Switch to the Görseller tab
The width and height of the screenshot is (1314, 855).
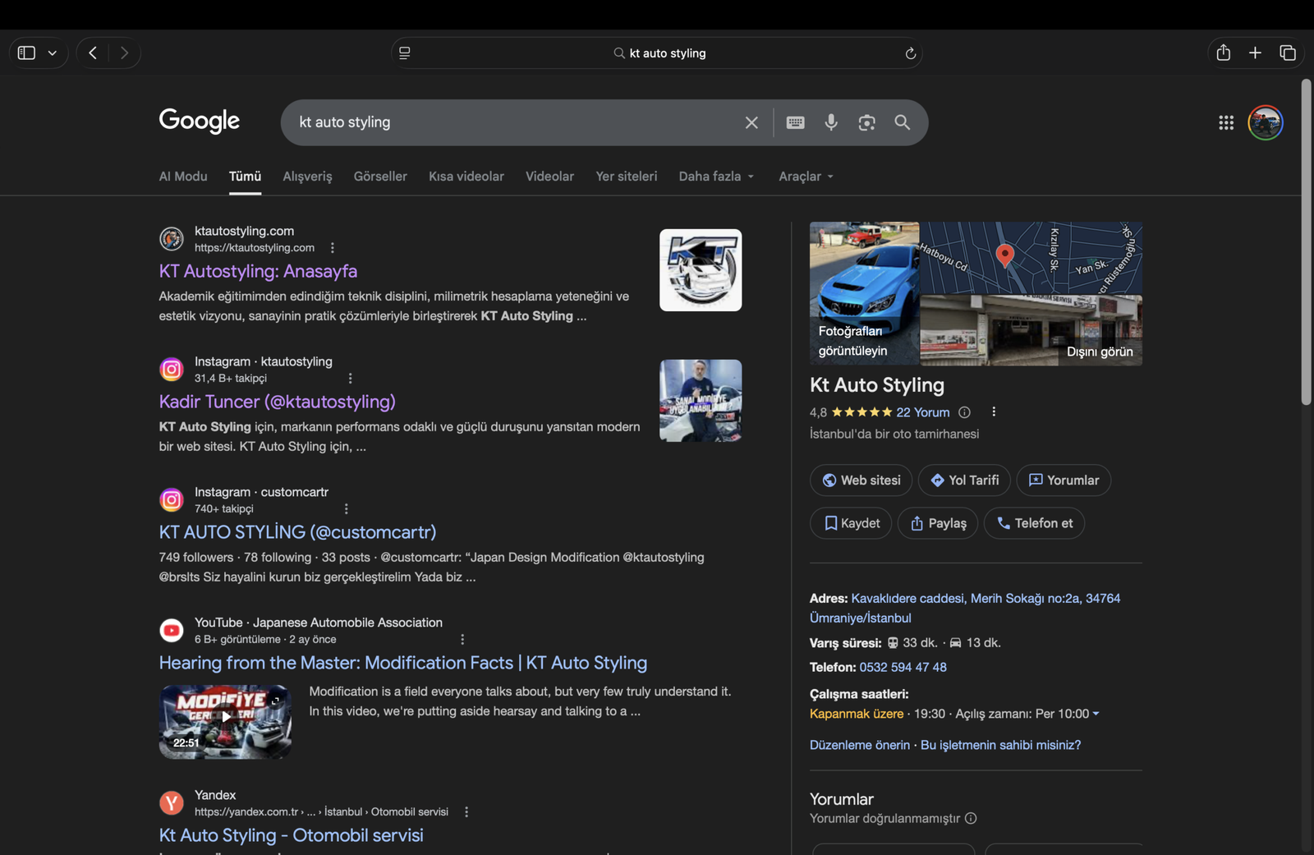(x=380, y=177)
